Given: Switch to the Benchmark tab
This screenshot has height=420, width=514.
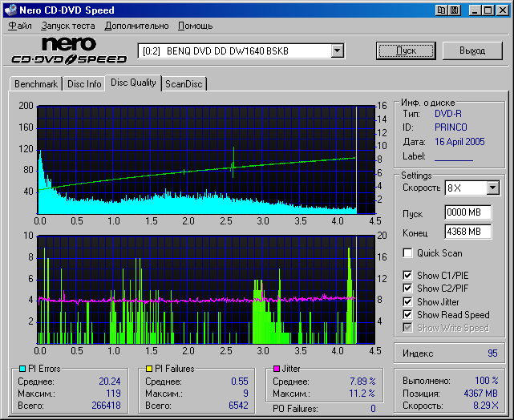Looking at the screenshot, I should click(36, 84).
